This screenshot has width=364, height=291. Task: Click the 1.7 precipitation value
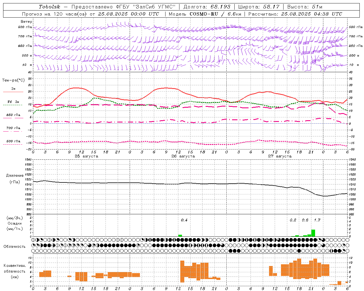317,220
